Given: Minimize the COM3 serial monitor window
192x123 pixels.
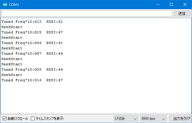Looking at the screenshot, I should [158, 5].
